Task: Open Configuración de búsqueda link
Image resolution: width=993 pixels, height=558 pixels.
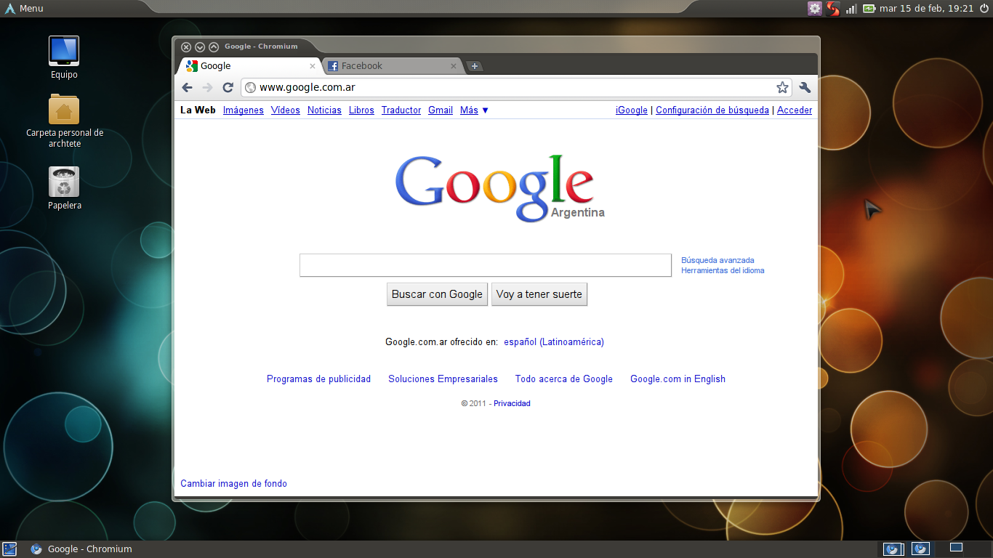Action: [x=712, y=110]
